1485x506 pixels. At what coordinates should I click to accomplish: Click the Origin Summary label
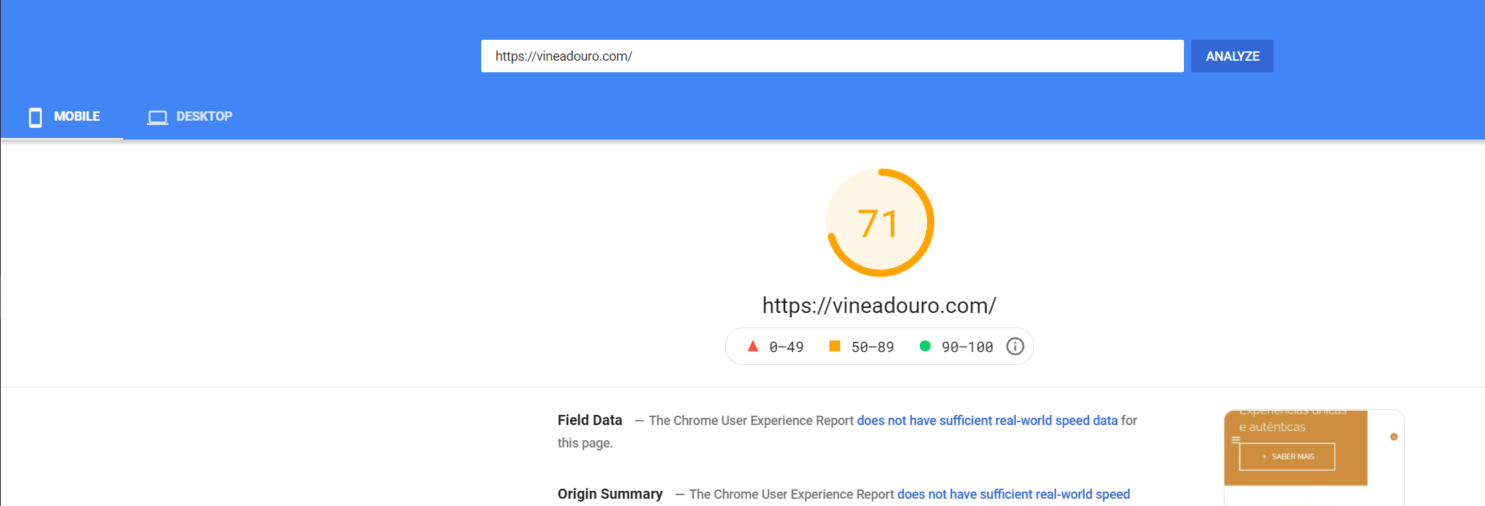pos(610,494)
